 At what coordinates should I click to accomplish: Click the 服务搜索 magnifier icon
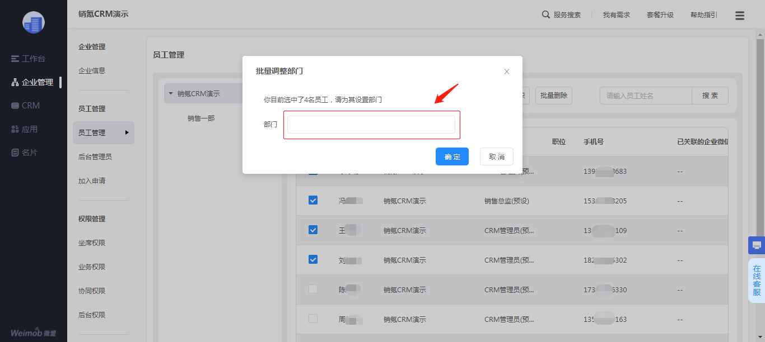click(546, 15)
